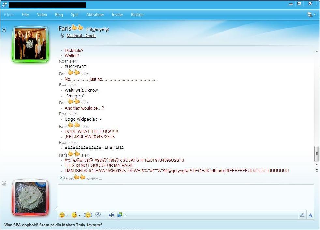
Task: Open the Aktiviteter menu
Action: (x=95, y=15)
